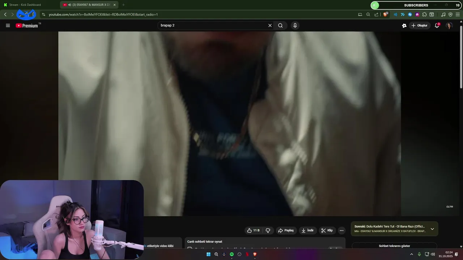The width and height of the screenshot is (463, 260).
Task: Mute the tab via speaker icon
Action: [x=69, y=5]
